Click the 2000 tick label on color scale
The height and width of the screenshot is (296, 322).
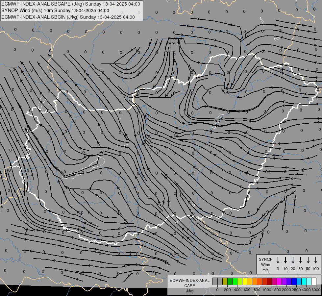[x=286, y=290]
